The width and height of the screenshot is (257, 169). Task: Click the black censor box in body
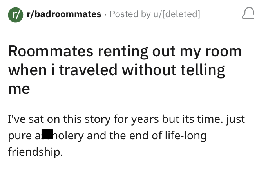[47, 135]
